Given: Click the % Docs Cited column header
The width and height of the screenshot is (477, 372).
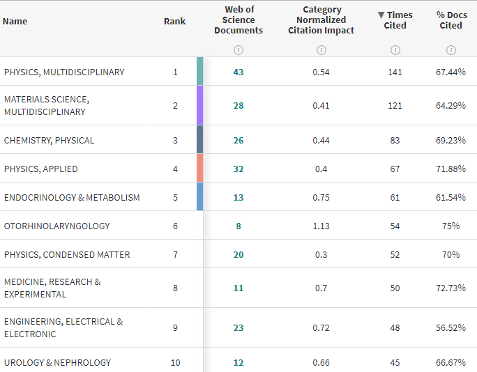Looking at the screenshot, I should pyautogui.click(x=450, y=20).
